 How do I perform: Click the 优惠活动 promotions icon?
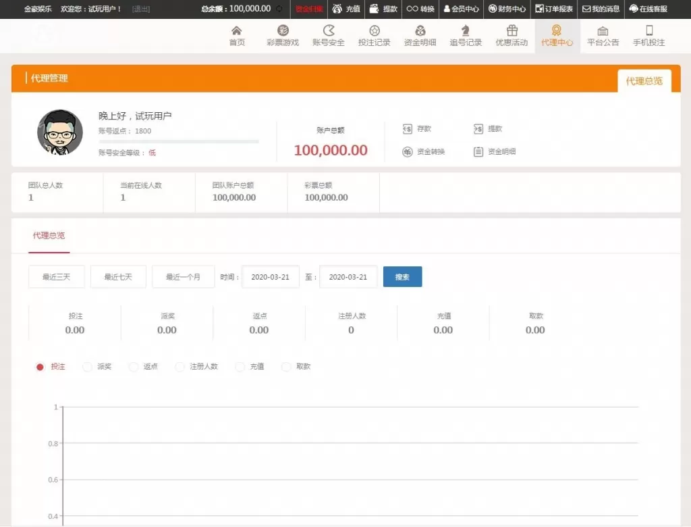(x=512, y=32)
